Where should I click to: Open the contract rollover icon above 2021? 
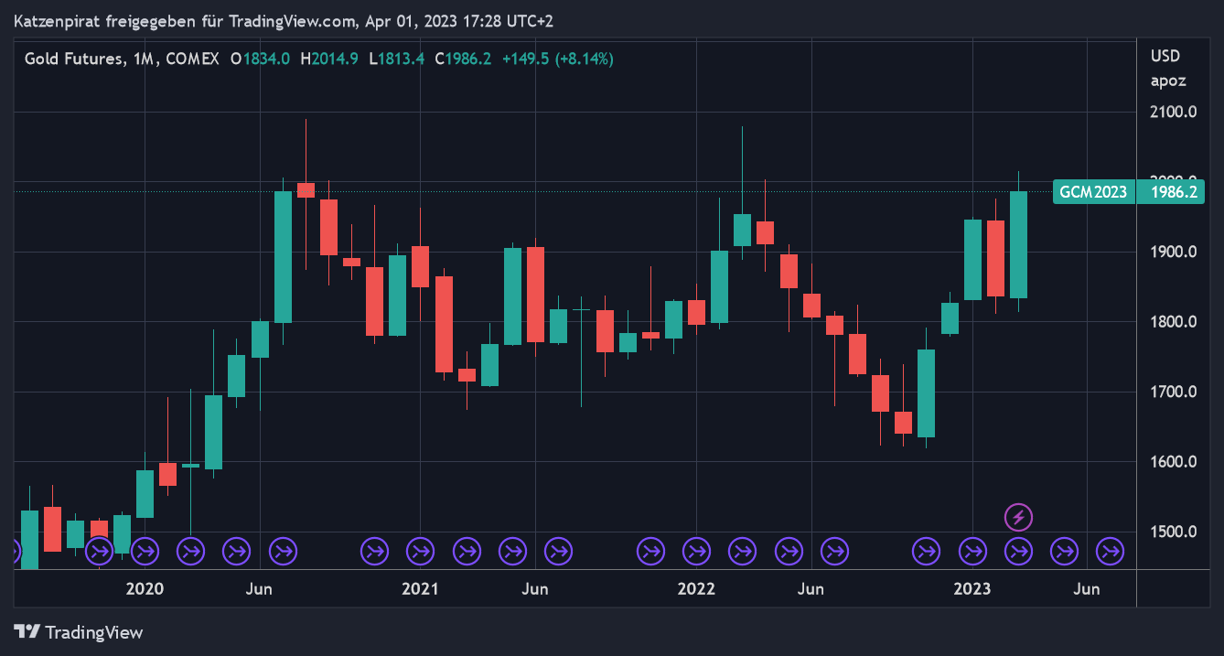[420, 551]
